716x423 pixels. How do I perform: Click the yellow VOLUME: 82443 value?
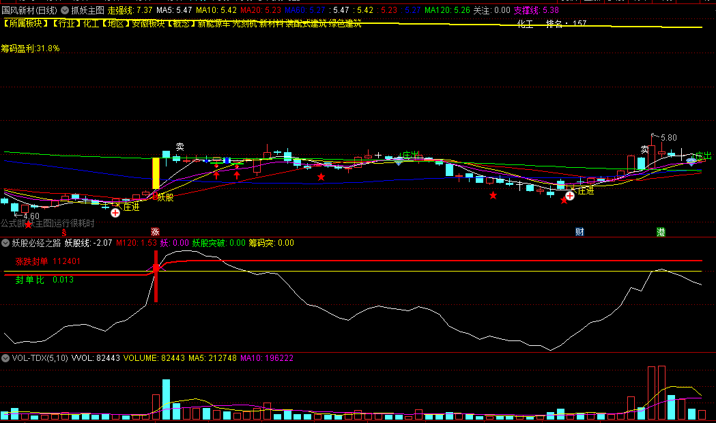click(154, 358)
